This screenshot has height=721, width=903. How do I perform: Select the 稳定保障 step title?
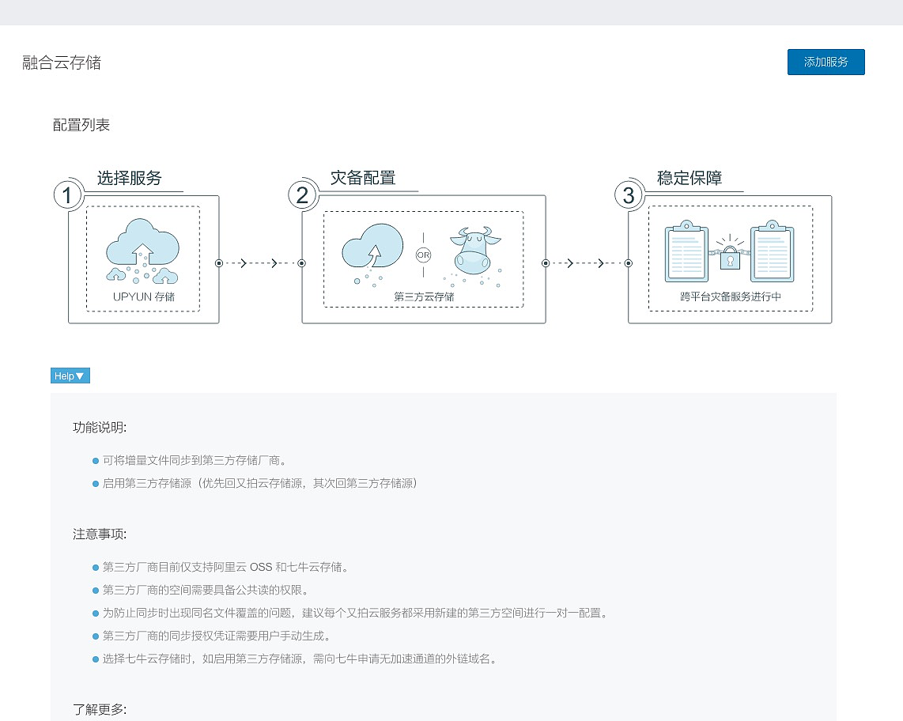click(x=690, y=179)
